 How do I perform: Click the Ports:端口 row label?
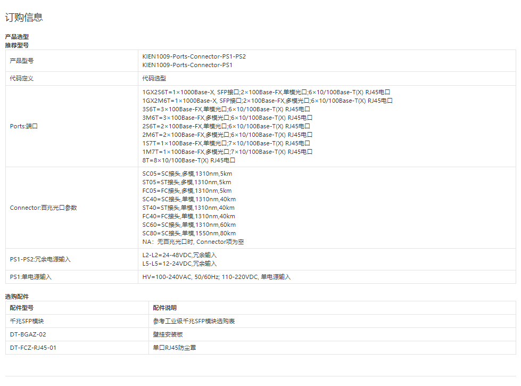[24, 127]
